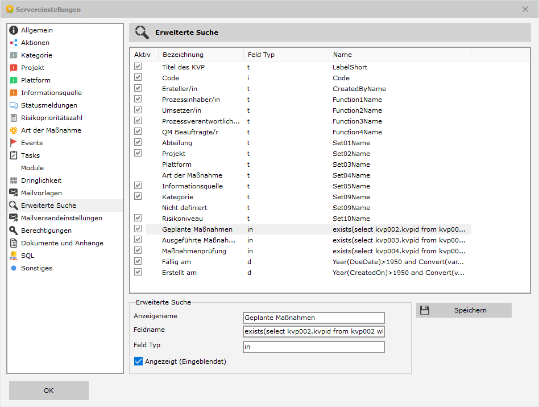Click the Mailversandeinstellungen envelope icon

(x=14, y=218)
